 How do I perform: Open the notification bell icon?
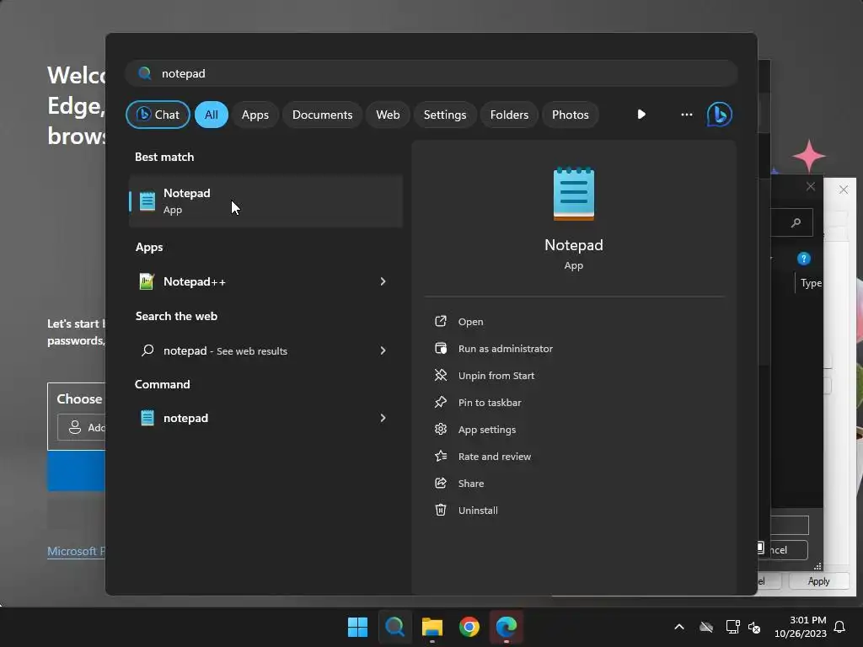(839, 627)
